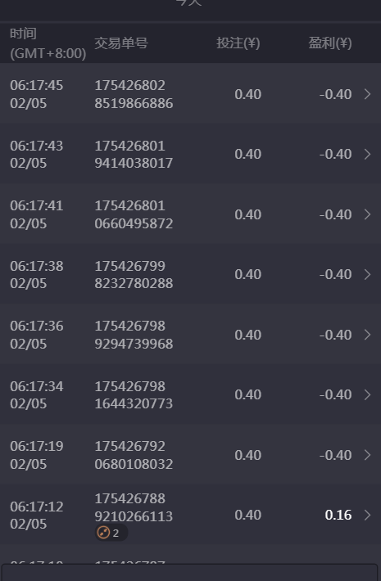Select order number 1754268019414038017

coord(134,154)
